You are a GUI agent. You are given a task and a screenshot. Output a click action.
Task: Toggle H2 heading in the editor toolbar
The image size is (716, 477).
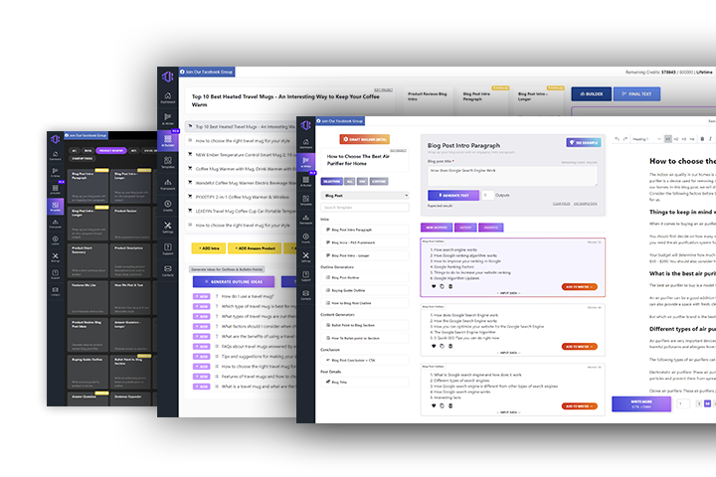point(676,139)
